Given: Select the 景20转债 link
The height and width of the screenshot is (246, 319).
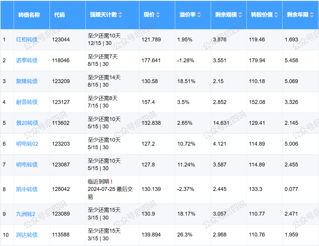Looking at the screenshot, I should click(27, 123).
